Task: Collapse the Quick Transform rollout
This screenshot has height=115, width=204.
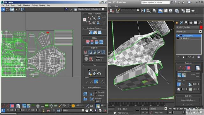Action: click(84, 14)
